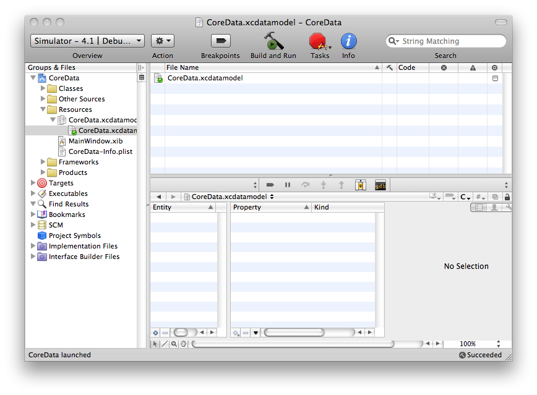Click the errors column header icon

pos(444,68)
